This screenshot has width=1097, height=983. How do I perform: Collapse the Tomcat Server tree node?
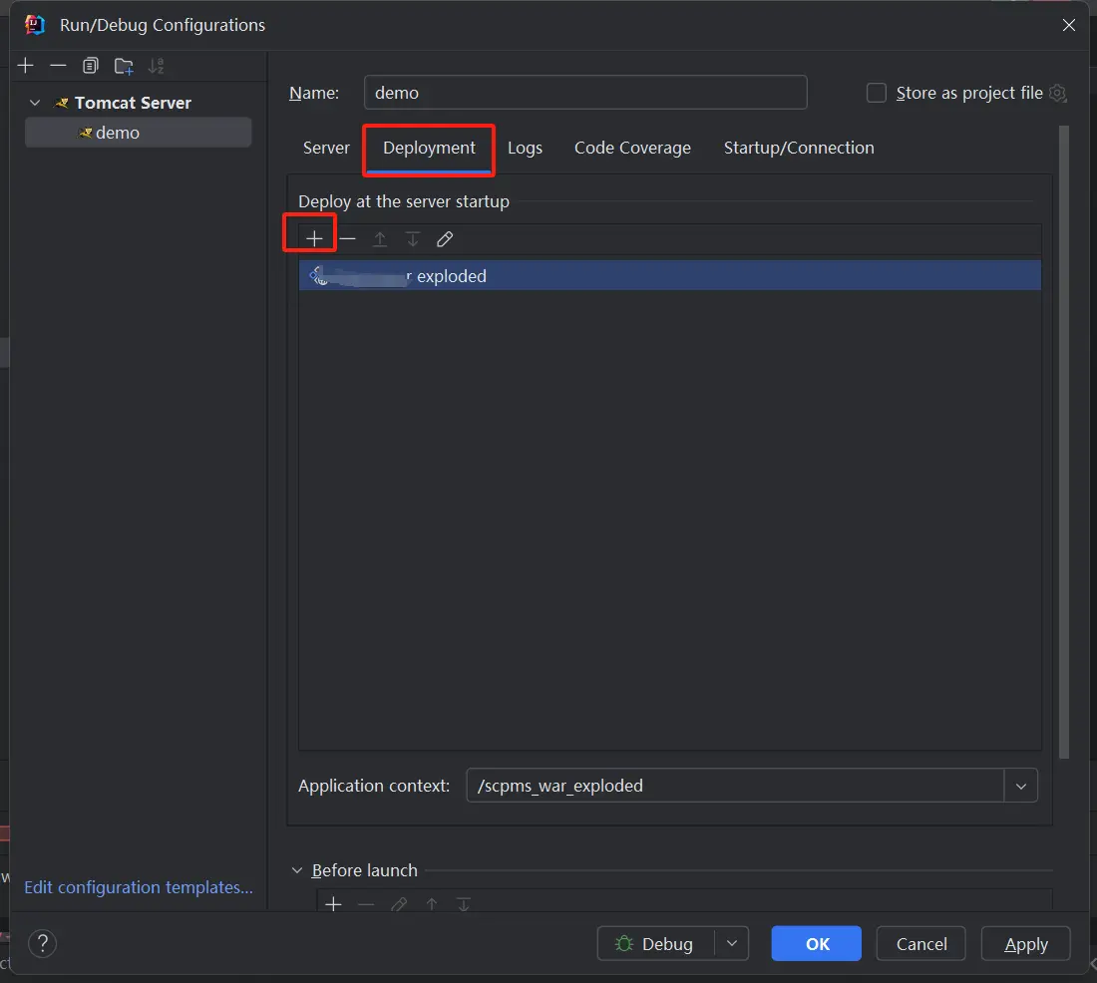click(x=34, y=102)
